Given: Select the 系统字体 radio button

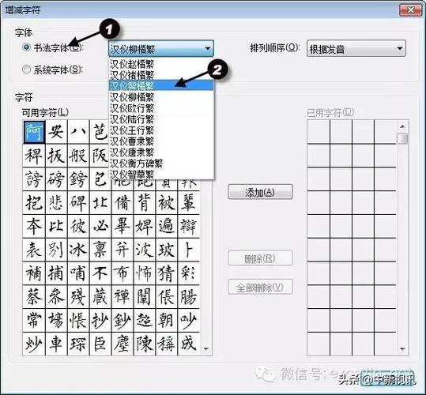Looking at the screenshot, I should pos(26,70).
